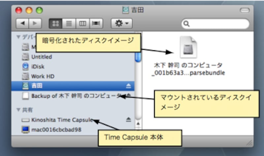Select the 吉田 volume in sidebar
Image resolution: width=264 pixels, height=156 pixels.
(73, 86)
